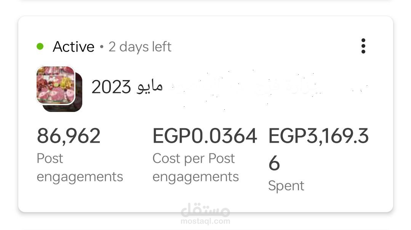411x230 pixels.
Task: Select the 2 days left text
Action: [x=140, y=46]
